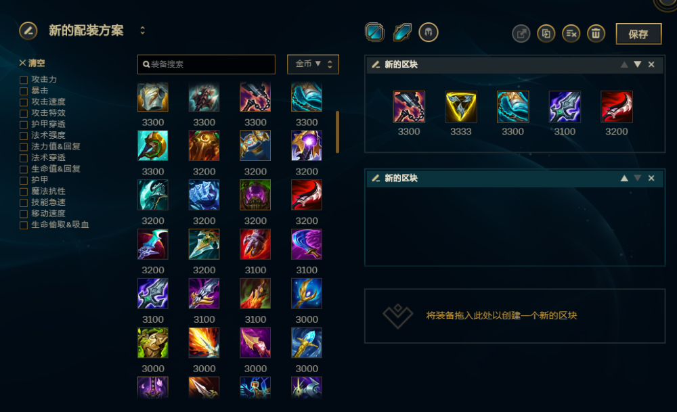Click the trash icon to delete item set
This screenshot has height=412, width=677.
[x=596, y=34]
